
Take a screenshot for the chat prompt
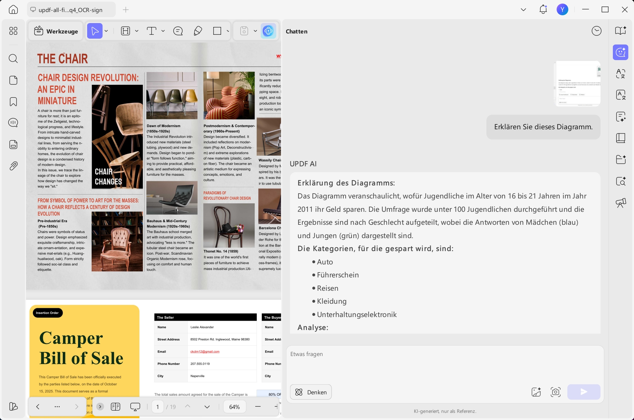[556, 392]
